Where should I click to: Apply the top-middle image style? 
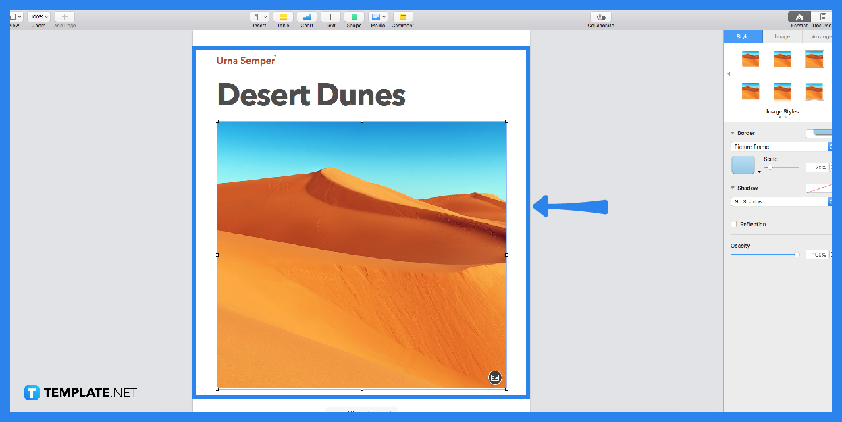tap(783, 59)
